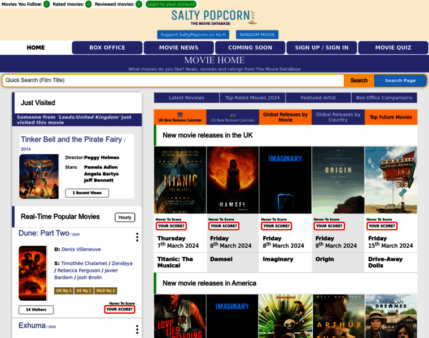Click American Dreamer poster
Viewport: 429px width, 338px height.
tap(391, 316)
